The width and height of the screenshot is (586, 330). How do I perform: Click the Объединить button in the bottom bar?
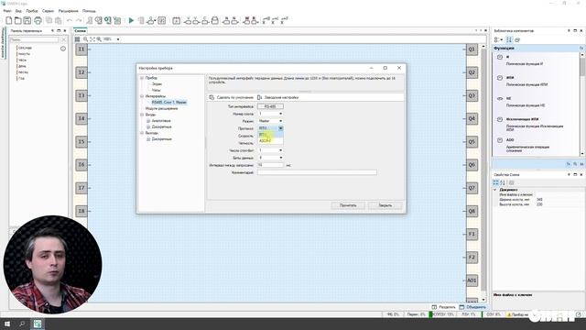click(472, 307)
